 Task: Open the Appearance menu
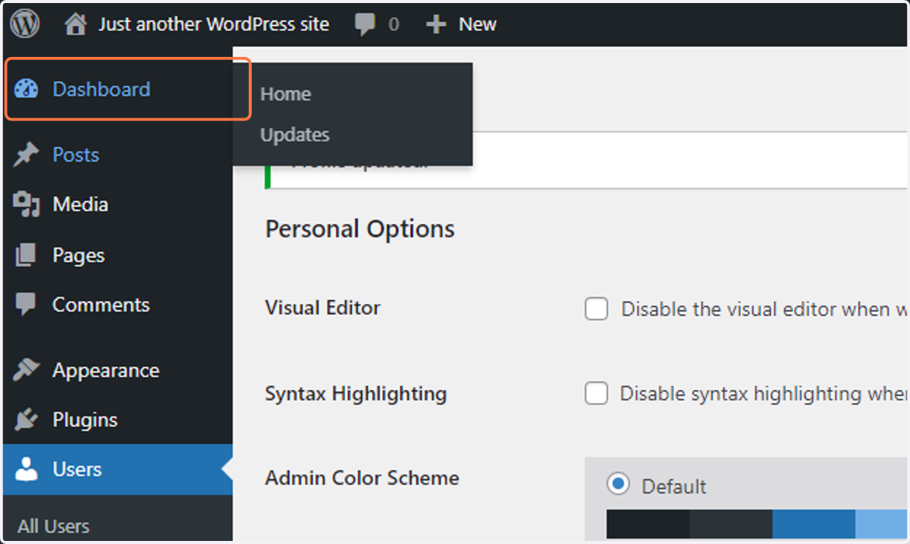pos(105,370)
